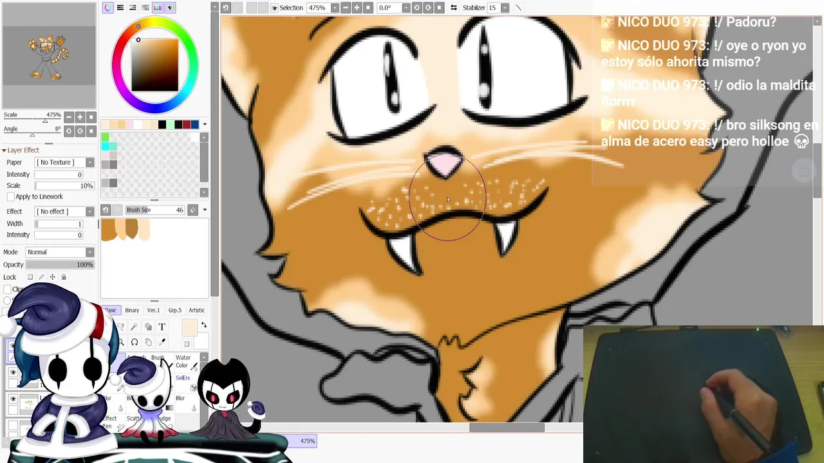Undo the last scratchpad stroke

point(106,210)
